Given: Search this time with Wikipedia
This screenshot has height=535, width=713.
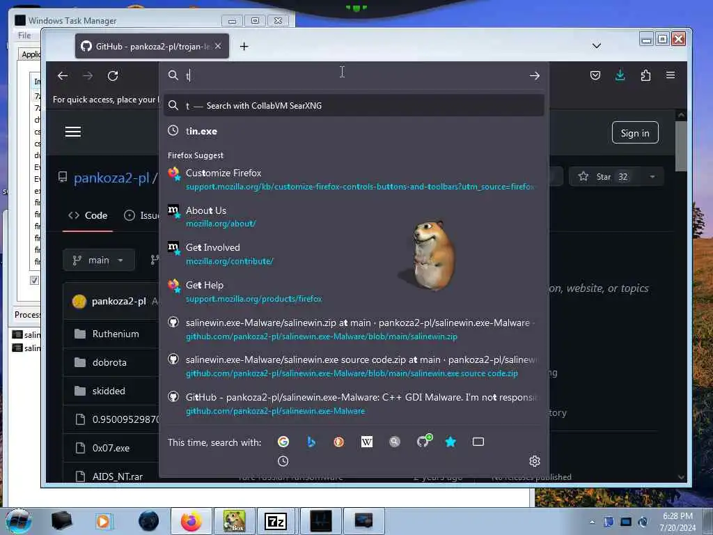Looking at the screenshot, I should tap(366, 442).
